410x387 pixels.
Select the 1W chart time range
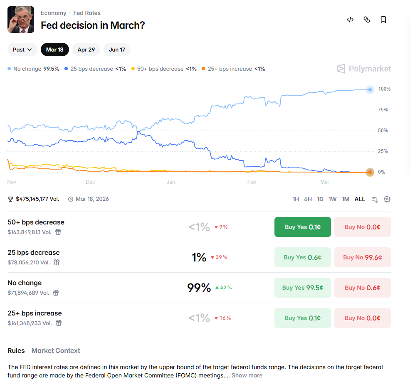pos(332,199)
